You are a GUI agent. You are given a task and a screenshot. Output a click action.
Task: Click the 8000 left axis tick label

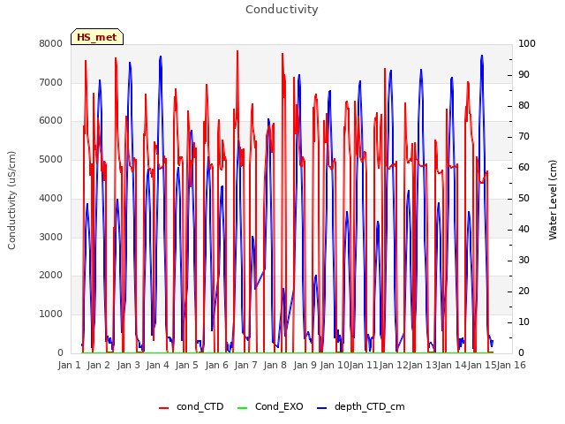pos(51,43)
